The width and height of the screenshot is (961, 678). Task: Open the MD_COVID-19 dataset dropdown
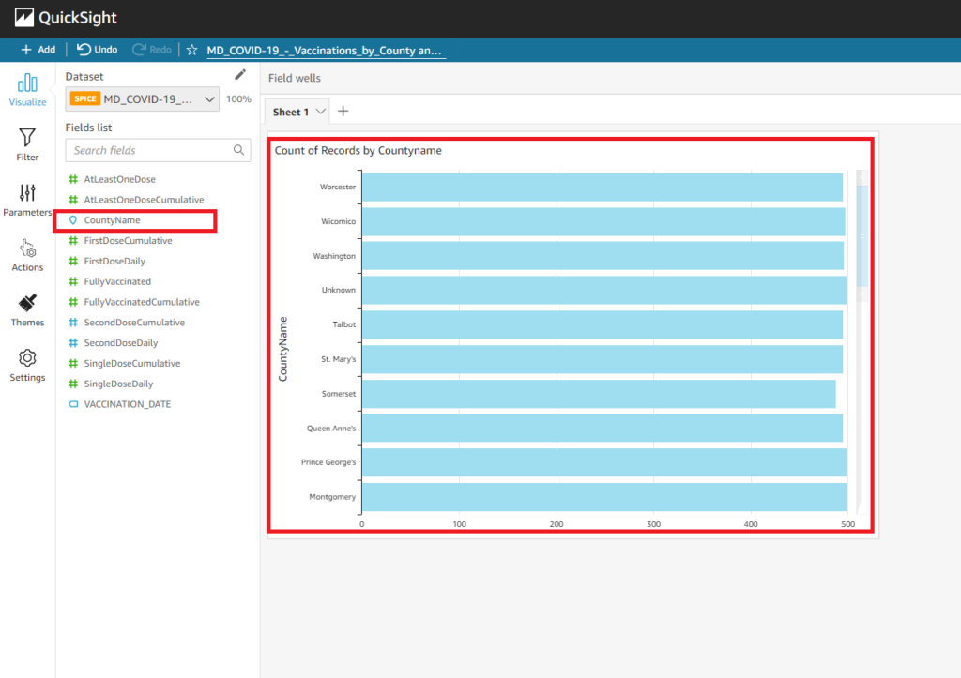point(208,98)
